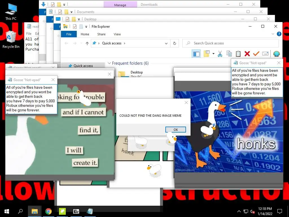
Task: Click the taskbar clock showing 12:18 PM
Action: click(x=265, y=211)
